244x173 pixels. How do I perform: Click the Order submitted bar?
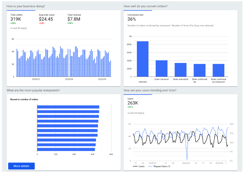(180, 70)
